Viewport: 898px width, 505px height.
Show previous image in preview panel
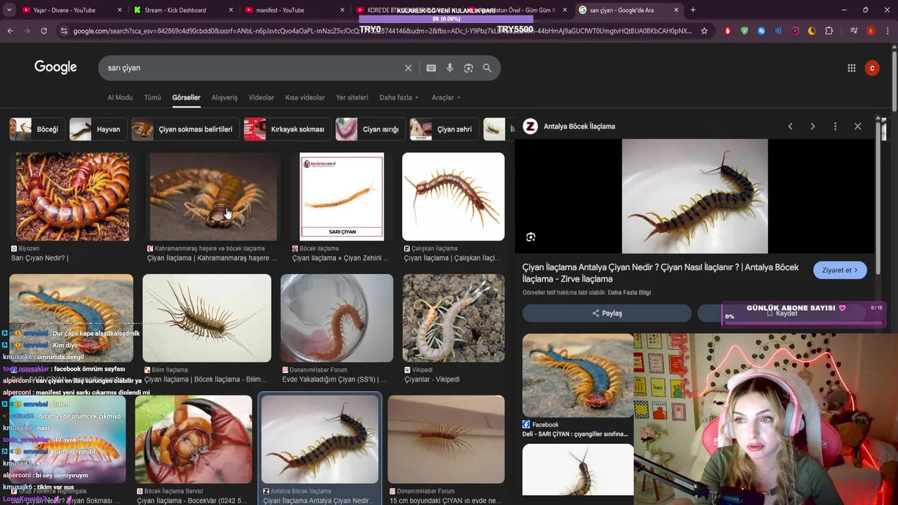click(791, 126)
